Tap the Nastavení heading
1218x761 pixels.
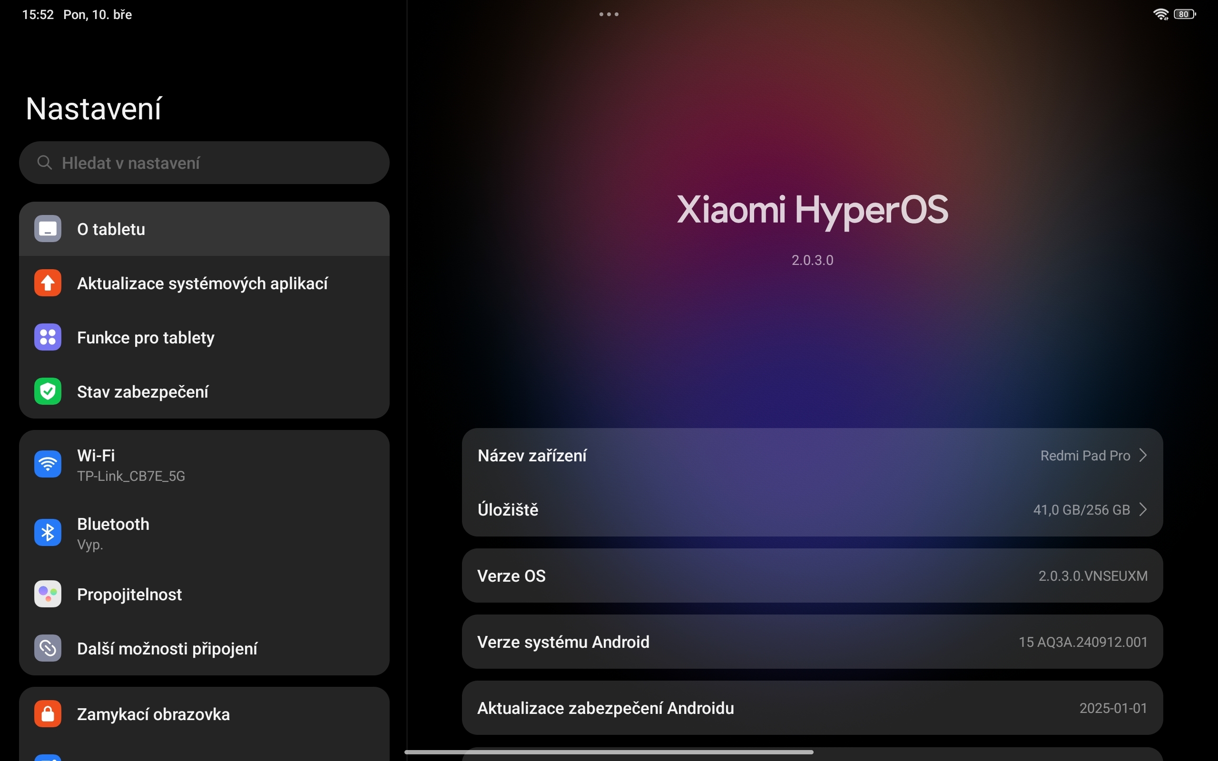pyautogui.click(x=94, y=108)
